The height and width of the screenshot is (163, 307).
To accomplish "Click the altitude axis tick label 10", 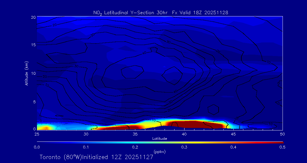I will point(33,73).
